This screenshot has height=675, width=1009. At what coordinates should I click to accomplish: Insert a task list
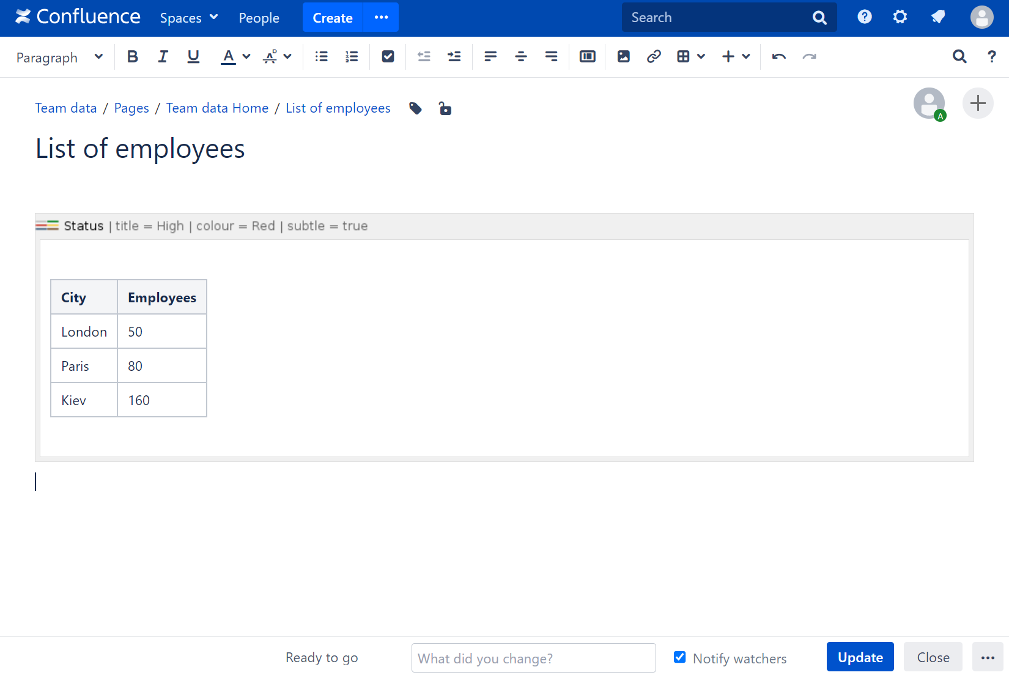pyautogui.click(x=388, y=57)
